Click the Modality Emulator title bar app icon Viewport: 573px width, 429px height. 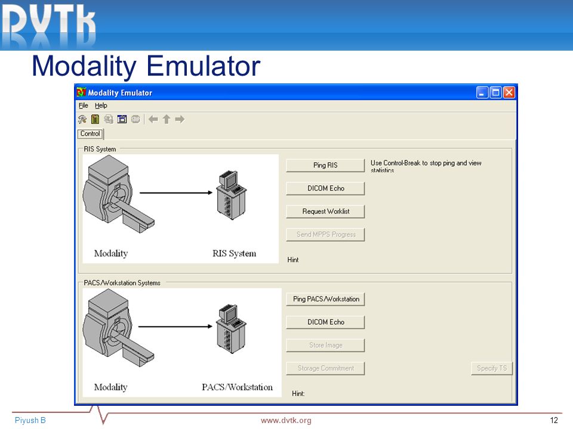click(81, 93)
